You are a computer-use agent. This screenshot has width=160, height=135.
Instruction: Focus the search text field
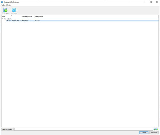tap(84, 129)
